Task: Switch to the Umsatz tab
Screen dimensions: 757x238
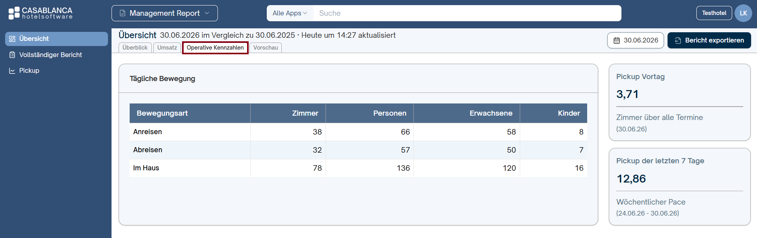Action: [x=167, y=48]
